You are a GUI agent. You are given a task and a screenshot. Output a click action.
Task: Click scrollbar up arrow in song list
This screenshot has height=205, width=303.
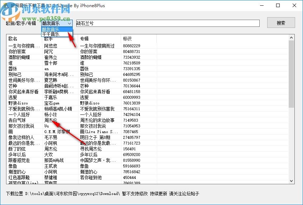click(292, 38)
